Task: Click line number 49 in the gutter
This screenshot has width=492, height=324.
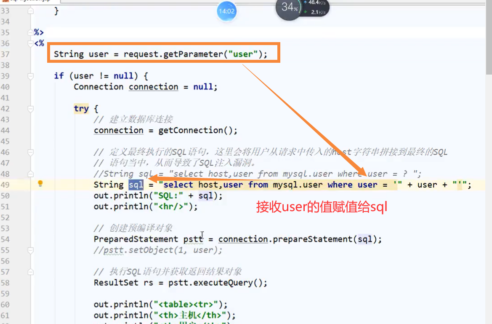Action: tap(5, 185)
